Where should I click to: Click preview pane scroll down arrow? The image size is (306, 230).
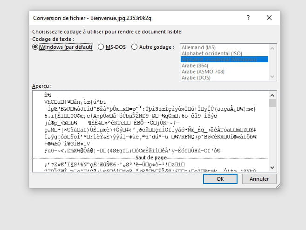click(x=272, y=168)
